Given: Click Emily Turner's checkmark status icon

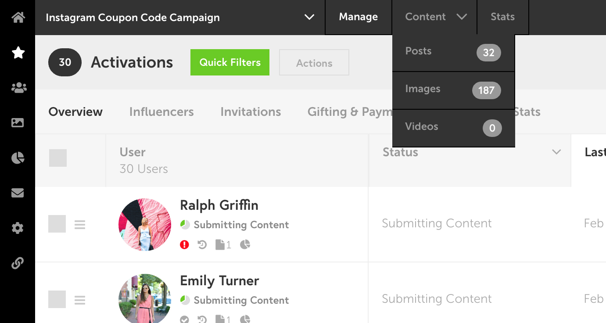Looking at the screenshot, I should tap(184, 319).
